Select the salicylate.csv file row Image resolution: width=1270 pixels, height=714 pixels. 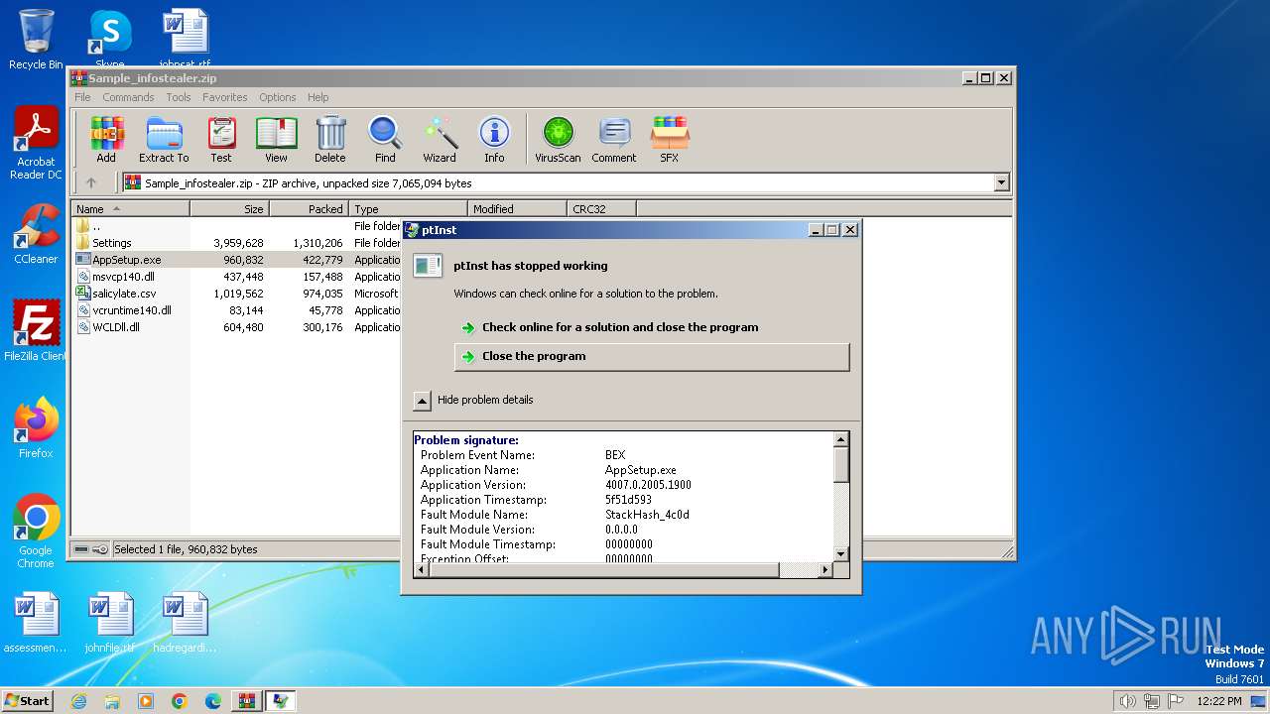pos(238,294)
